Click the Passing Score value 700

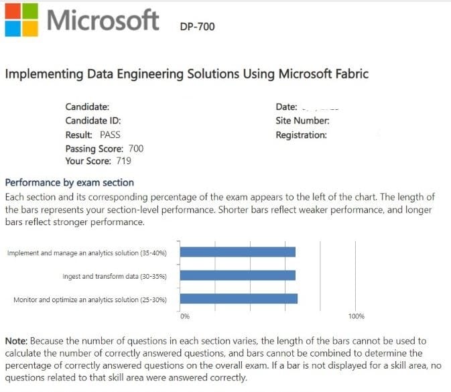pyautogui.click(x=135, y=149)
